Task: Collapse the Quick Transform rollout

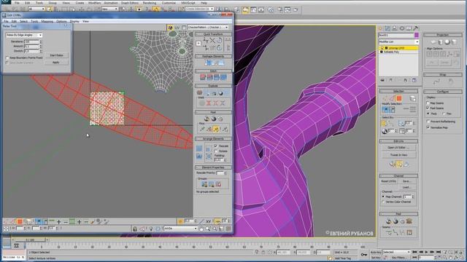Action: point(213,34)
